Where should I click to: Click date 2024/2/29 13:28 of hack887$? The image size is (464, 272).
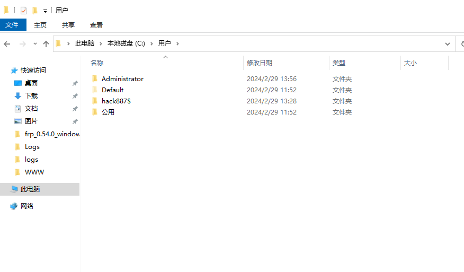click(x=272, y=101)
